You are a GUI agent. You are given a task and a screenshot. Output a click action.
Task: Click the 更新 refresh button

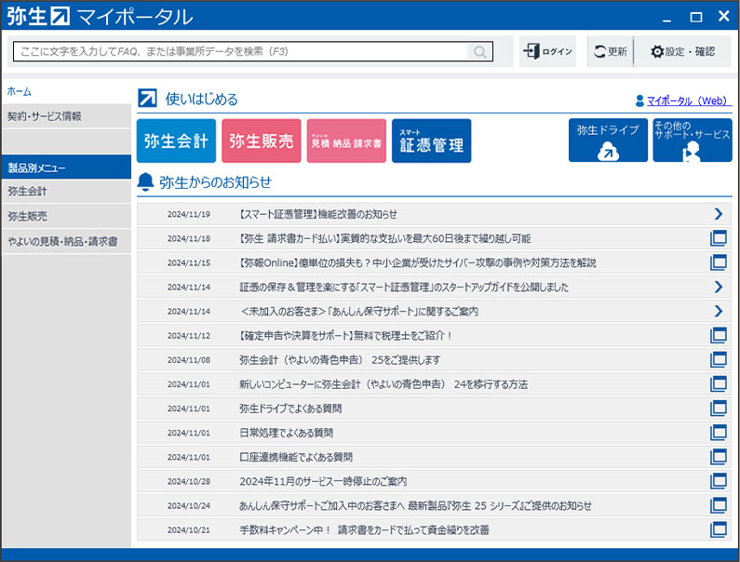pos(611,51)
